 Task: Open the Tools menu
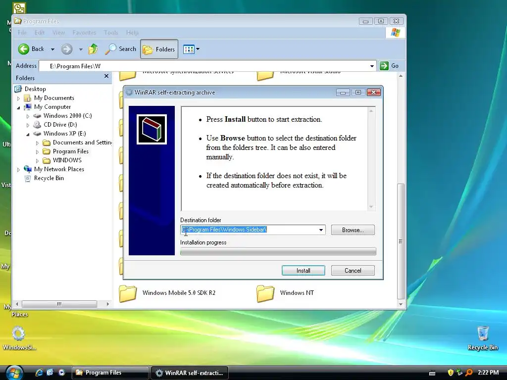(111, 32)
